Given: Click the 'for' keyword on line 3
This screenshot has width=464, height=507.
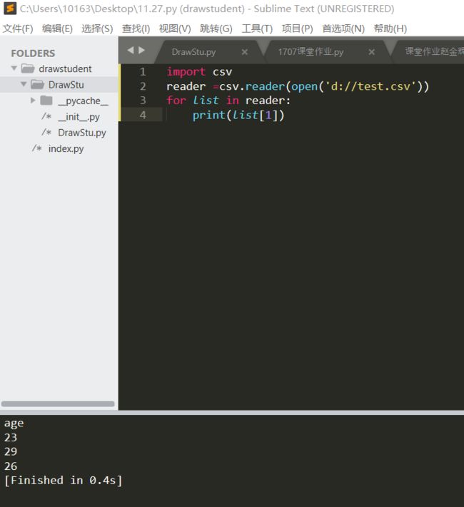Looking at the screenshot, I should 176,101.
